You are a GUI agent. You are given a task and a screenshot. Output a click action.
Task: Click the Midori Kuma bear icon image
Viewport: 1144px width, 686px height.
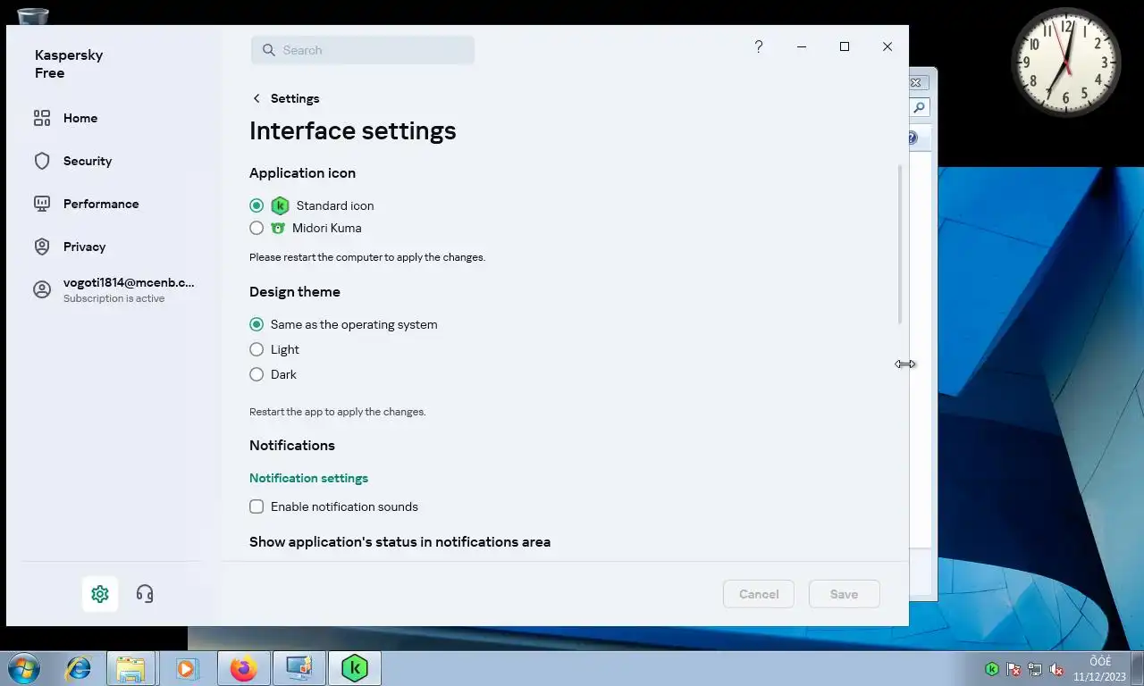[278, 228]
